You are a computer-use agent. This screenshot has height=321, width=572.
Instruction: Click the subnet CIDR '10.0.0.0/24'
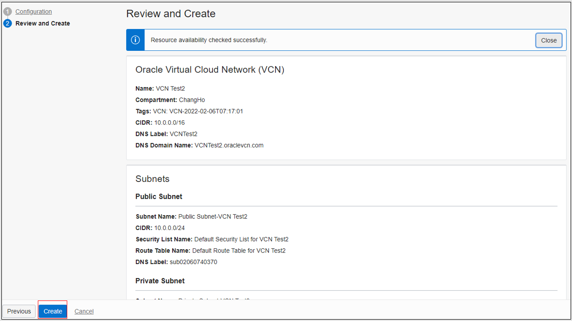coord(169,228)
